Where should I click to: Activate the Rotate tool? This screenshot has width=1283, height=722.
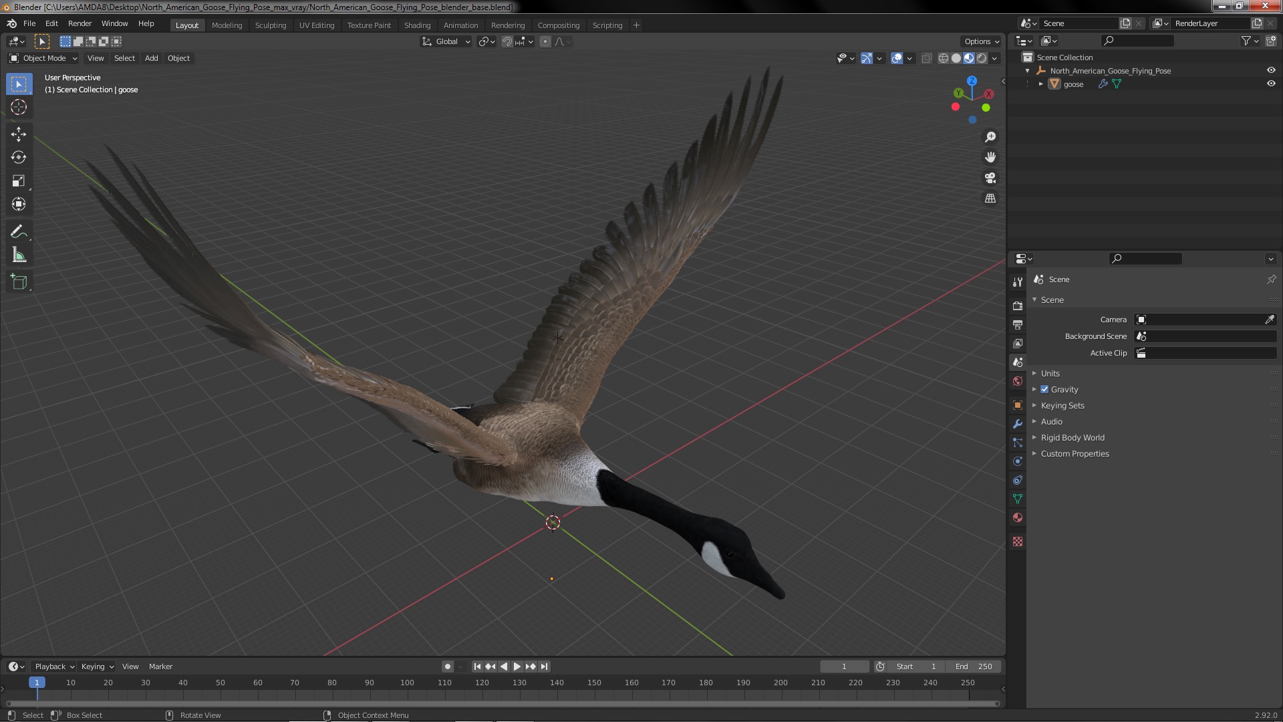(x=19, y=157)
